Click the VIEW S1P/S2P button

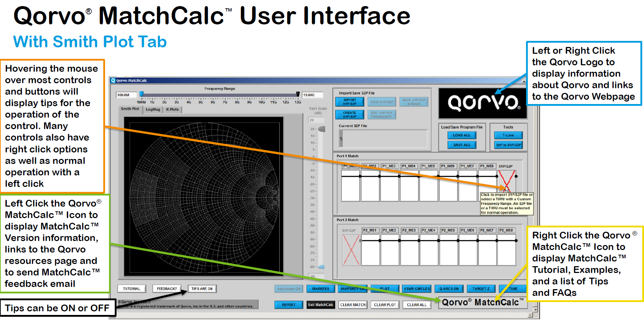[382, 102]
